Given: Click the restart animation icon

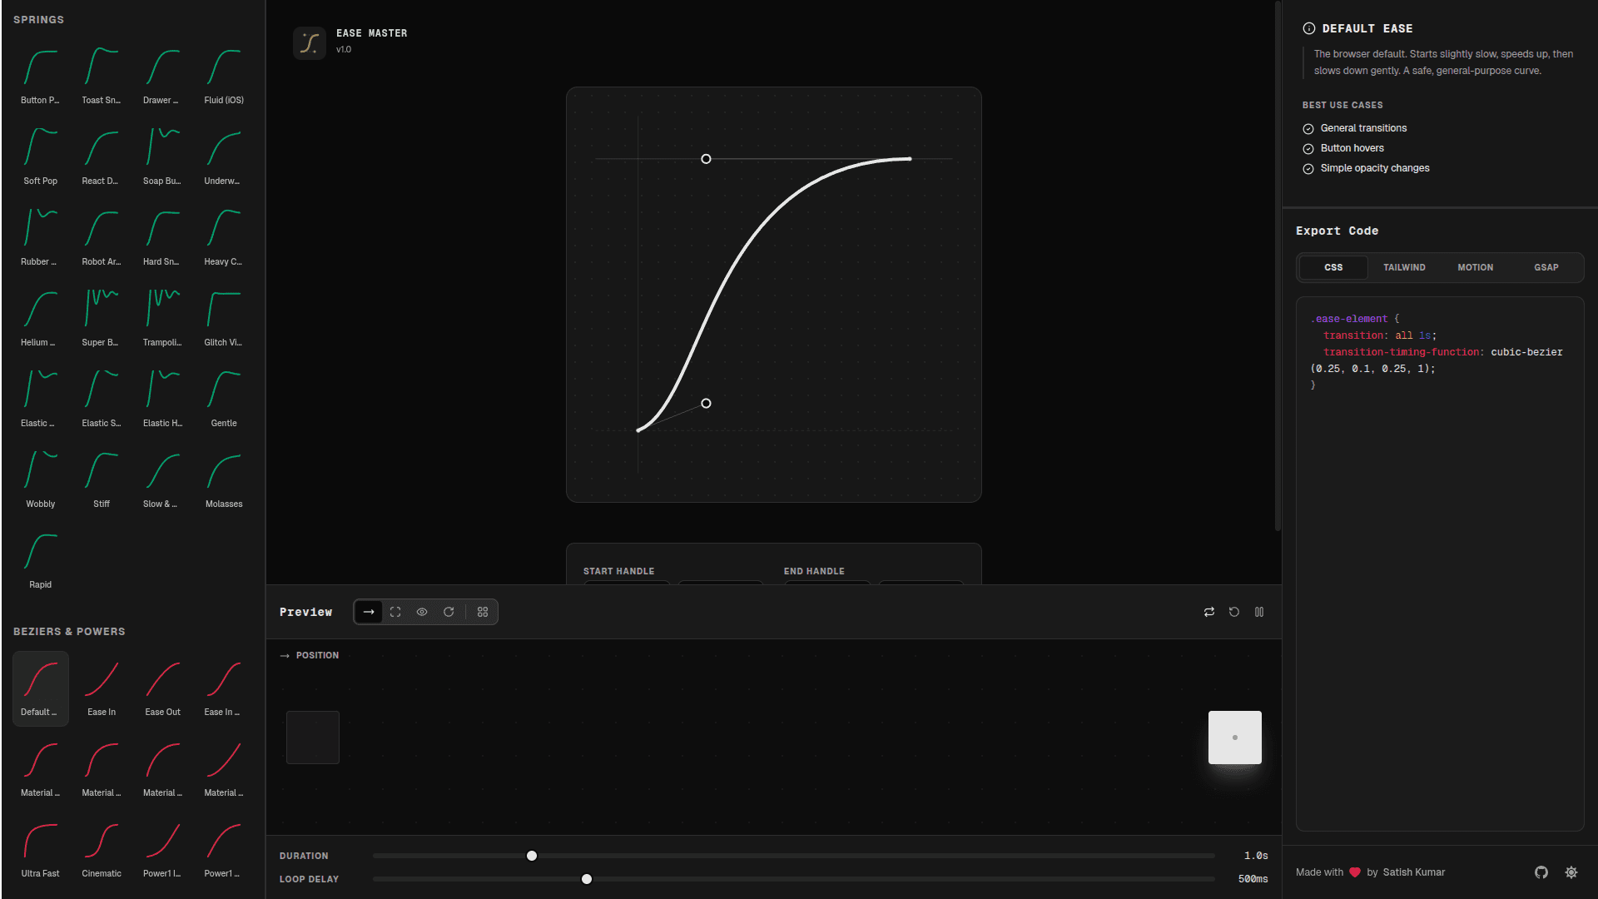Looking at the screenshot, I should pos(1234,612).
